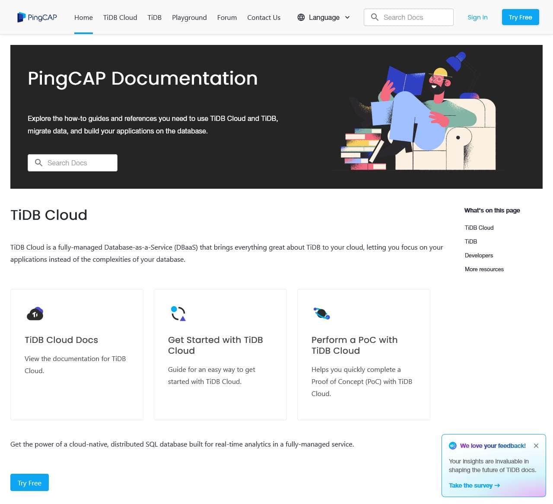Select Forum from the navigation bar

coord(226,17)
